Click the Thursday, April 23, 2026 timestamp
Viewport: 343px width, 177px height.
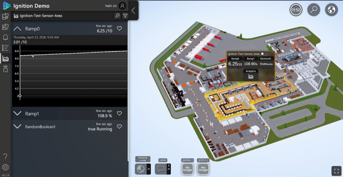pyautogui.click(x=36, y=37)
